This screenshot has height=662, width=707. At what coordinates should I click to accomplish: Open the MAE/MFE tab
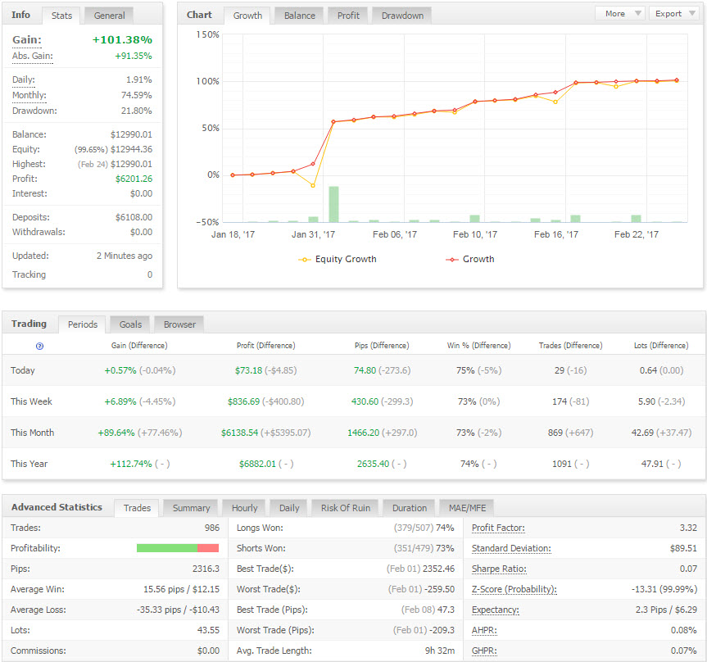(467, 508)
